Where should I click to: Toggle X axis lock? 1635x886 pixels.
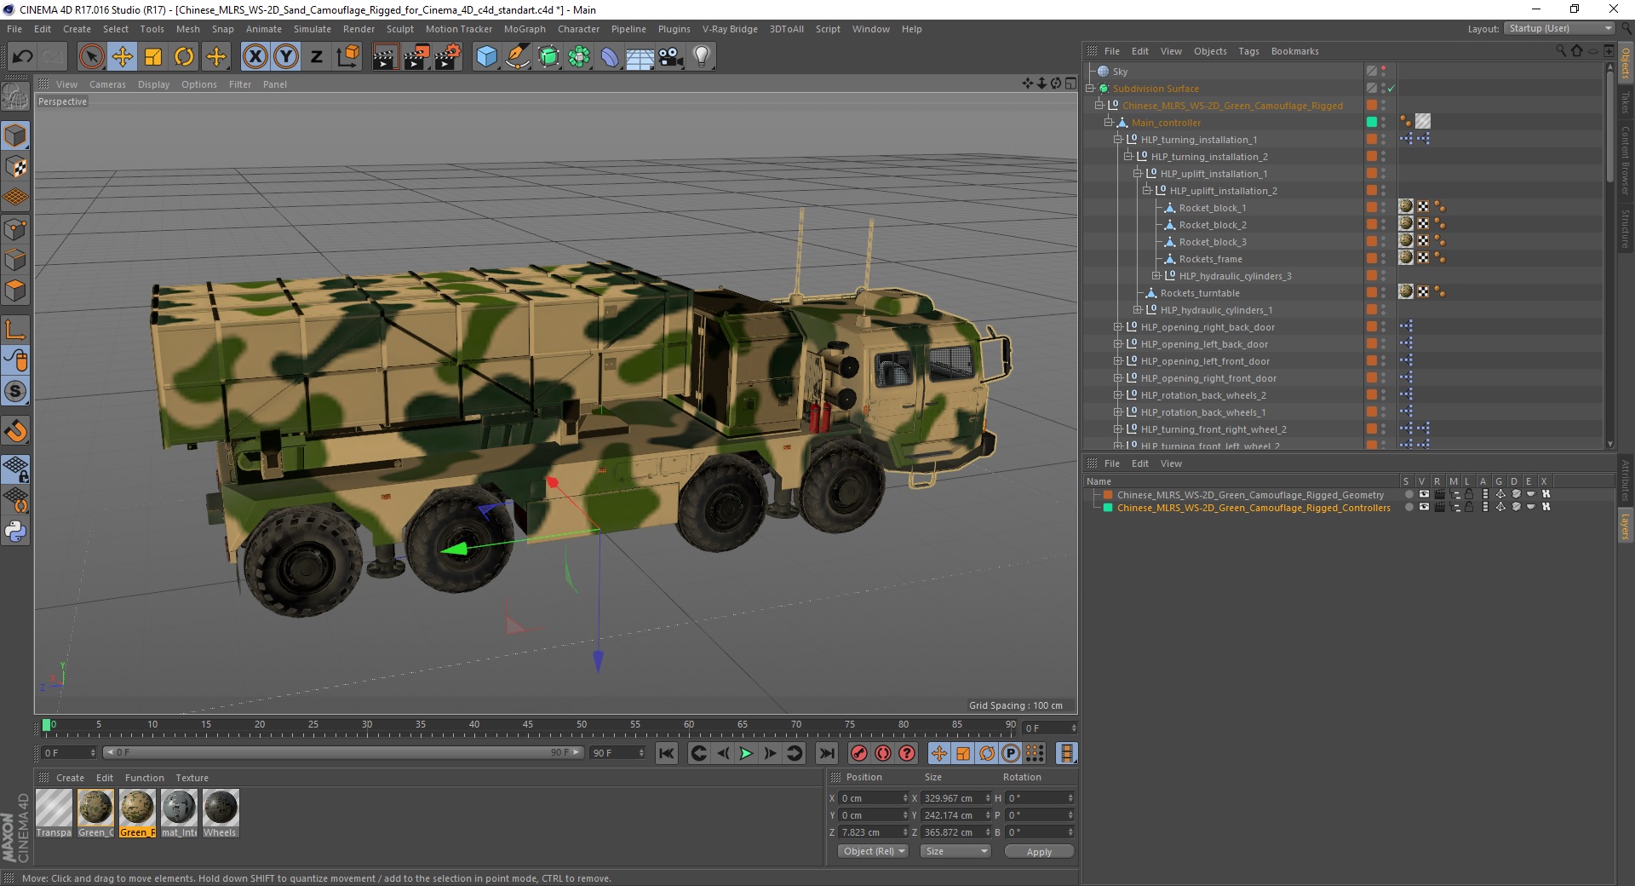pyautogui.click(x=255, y=57)
